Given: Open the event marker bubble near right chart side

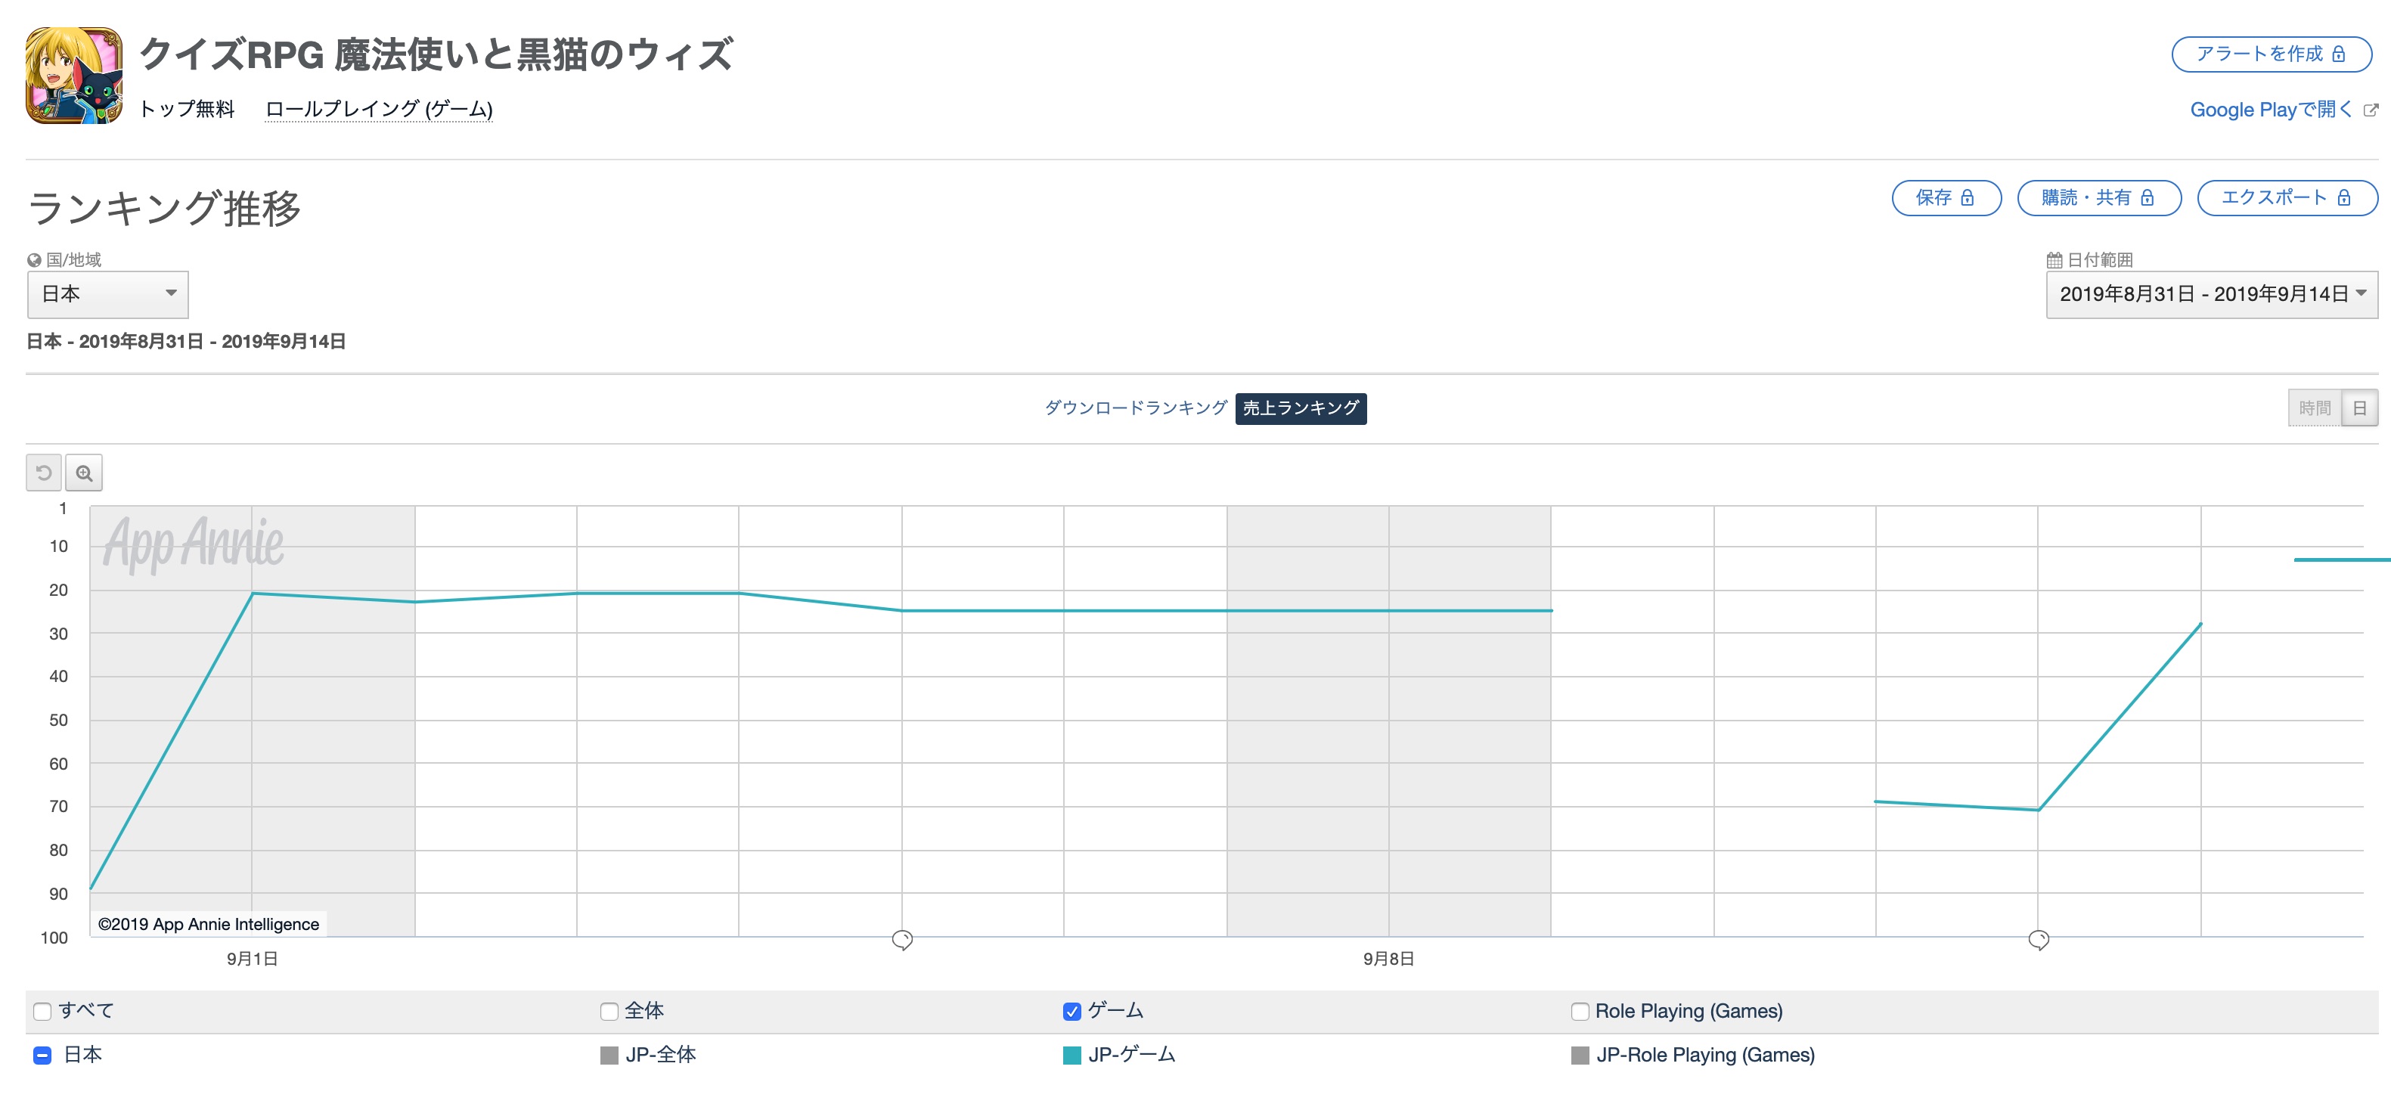Looking at the screenshot, I should click(2039, 941).
